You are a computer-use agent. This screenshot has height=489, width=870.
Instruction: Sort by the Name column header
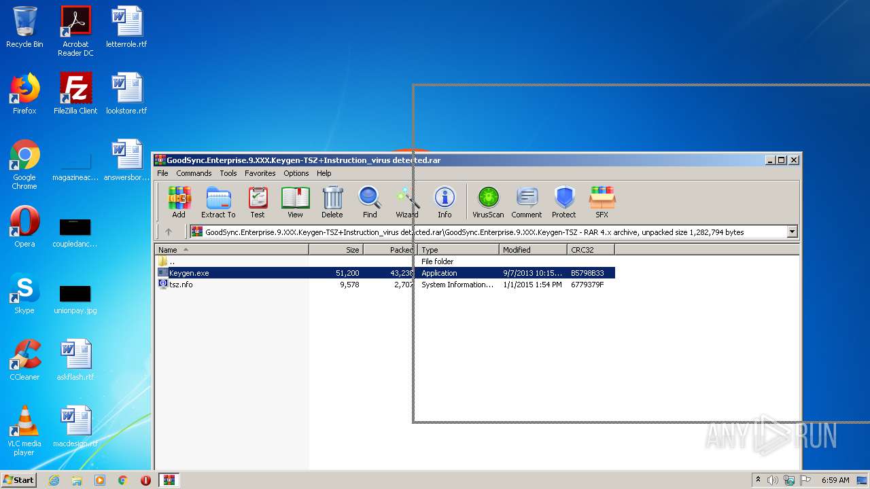(232, 250)
